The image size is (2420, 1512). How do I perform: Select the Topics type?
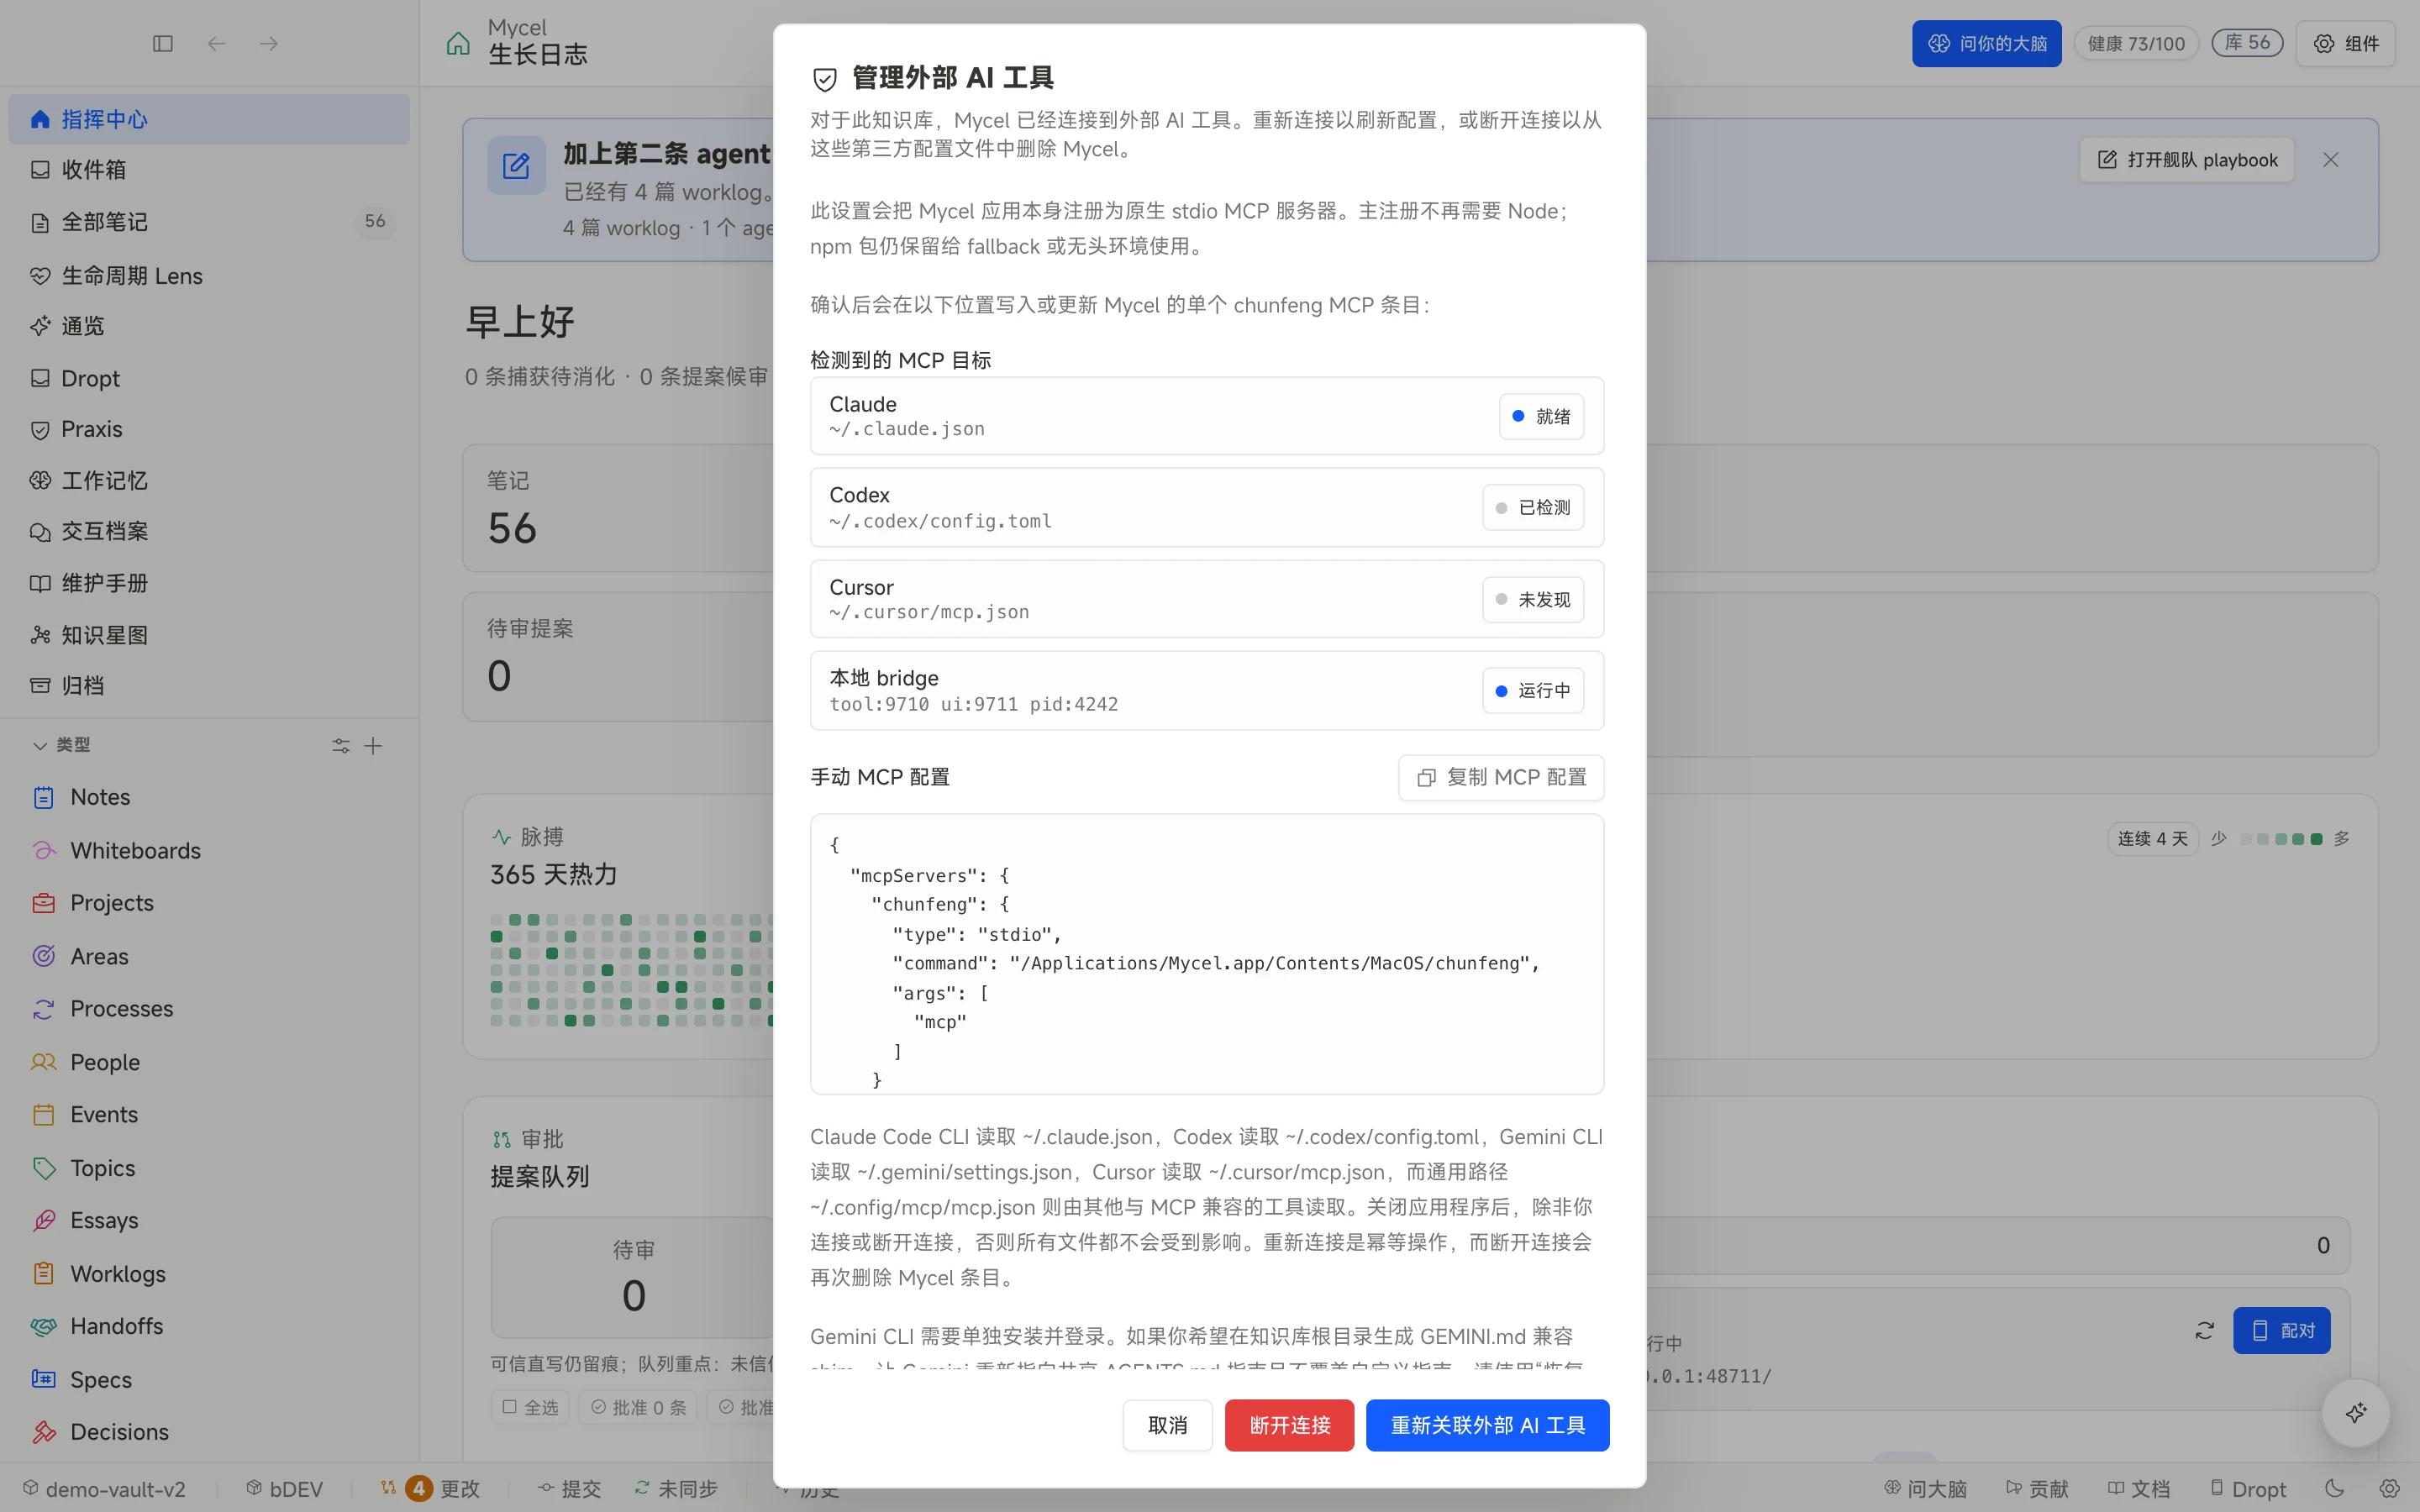coord(209,1168)
